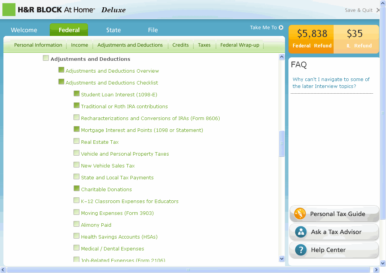
Task: Toggle the Student Loan Interest checkbox
Action: coord(77,94)
